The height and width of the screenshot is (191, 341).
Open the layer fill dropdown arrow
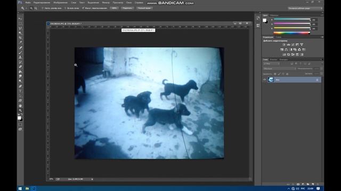321,74
